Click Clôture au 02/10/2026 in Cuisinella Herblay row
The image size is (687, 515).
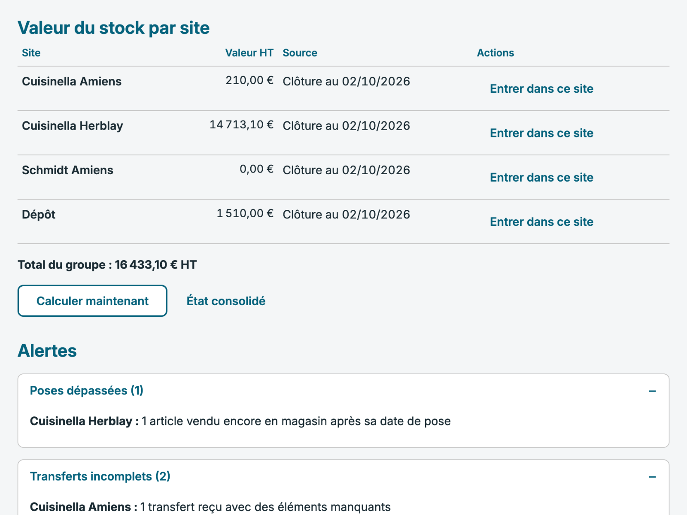coord(347,126)
